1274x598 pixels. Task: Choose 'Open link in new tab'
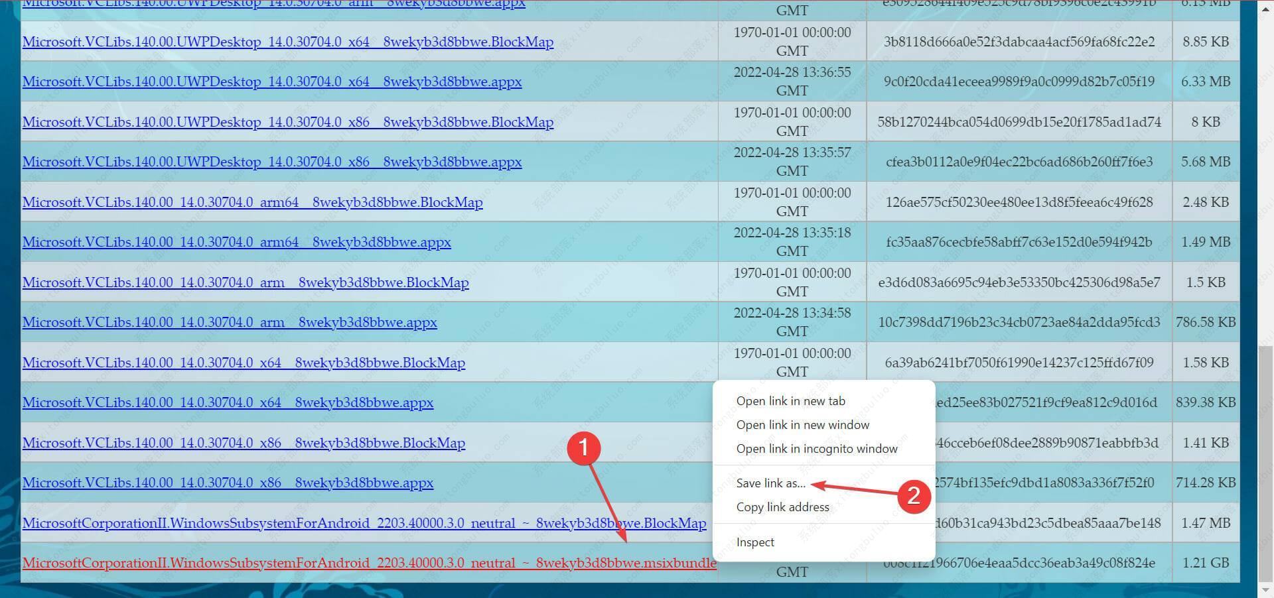pos(790,401)
